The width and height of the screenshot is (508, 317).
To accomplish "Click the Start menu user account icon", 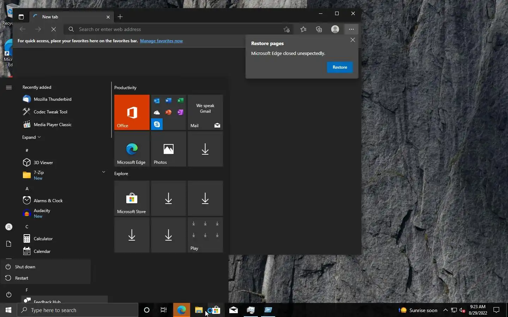I will [9, 227].
